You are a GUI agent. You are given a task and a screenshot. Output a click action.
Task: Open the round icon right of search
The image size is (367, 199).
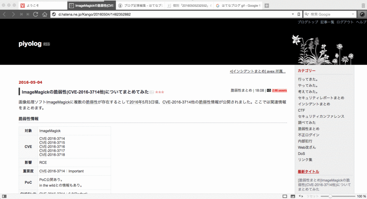tap(362, 14)
